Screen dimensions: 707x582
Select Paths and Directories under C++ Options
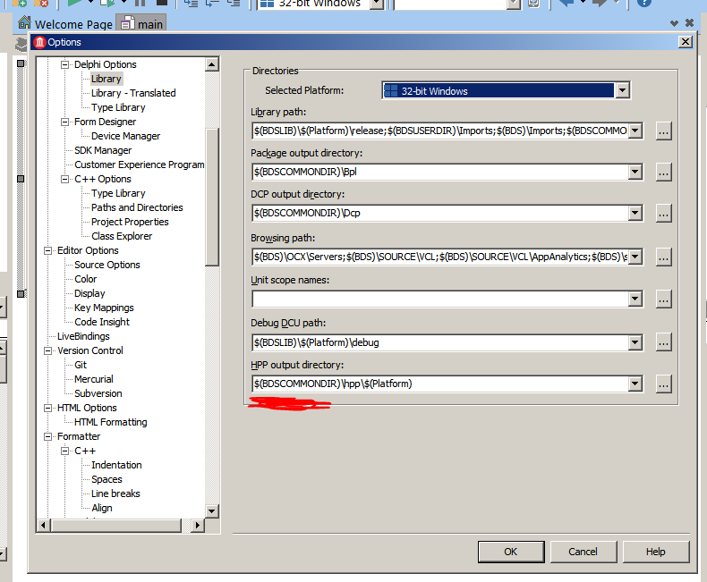tap(137, 207)
